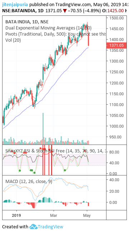This screenshot has width=129, height=233.
Task: Select the 1500.00 price axis label
Action: click(116, 18)
